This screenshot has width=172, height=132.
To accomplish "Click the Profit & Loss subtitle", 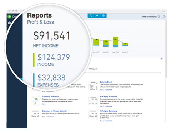I will (x=40, y=22).
